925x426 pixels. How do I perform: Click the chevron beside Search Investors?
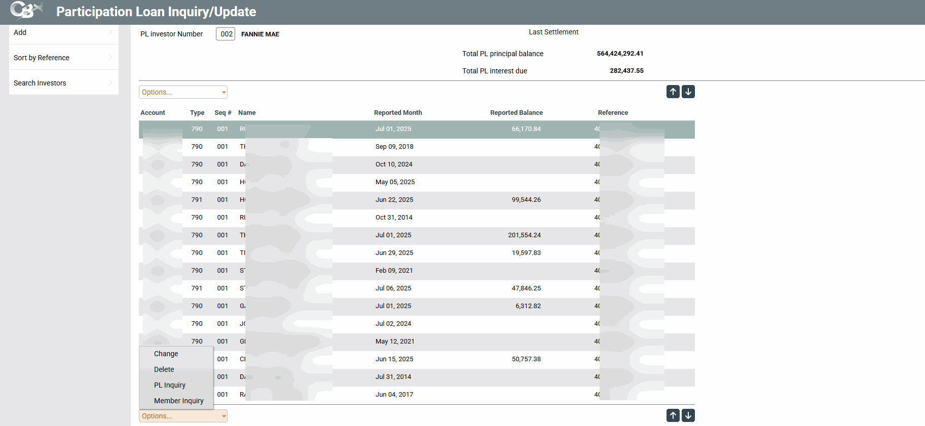point(110,83)
